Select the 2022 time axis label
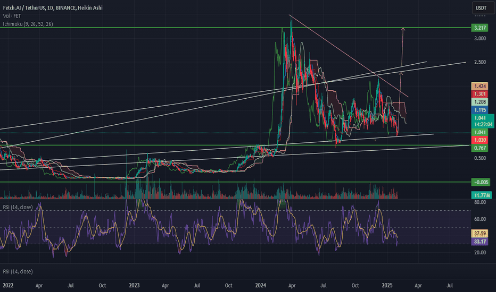The image size is (496, 292). 8,286
